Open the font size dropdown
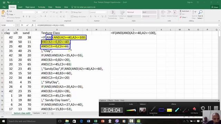This screenshot has width=221, height=124. [41, 12]
